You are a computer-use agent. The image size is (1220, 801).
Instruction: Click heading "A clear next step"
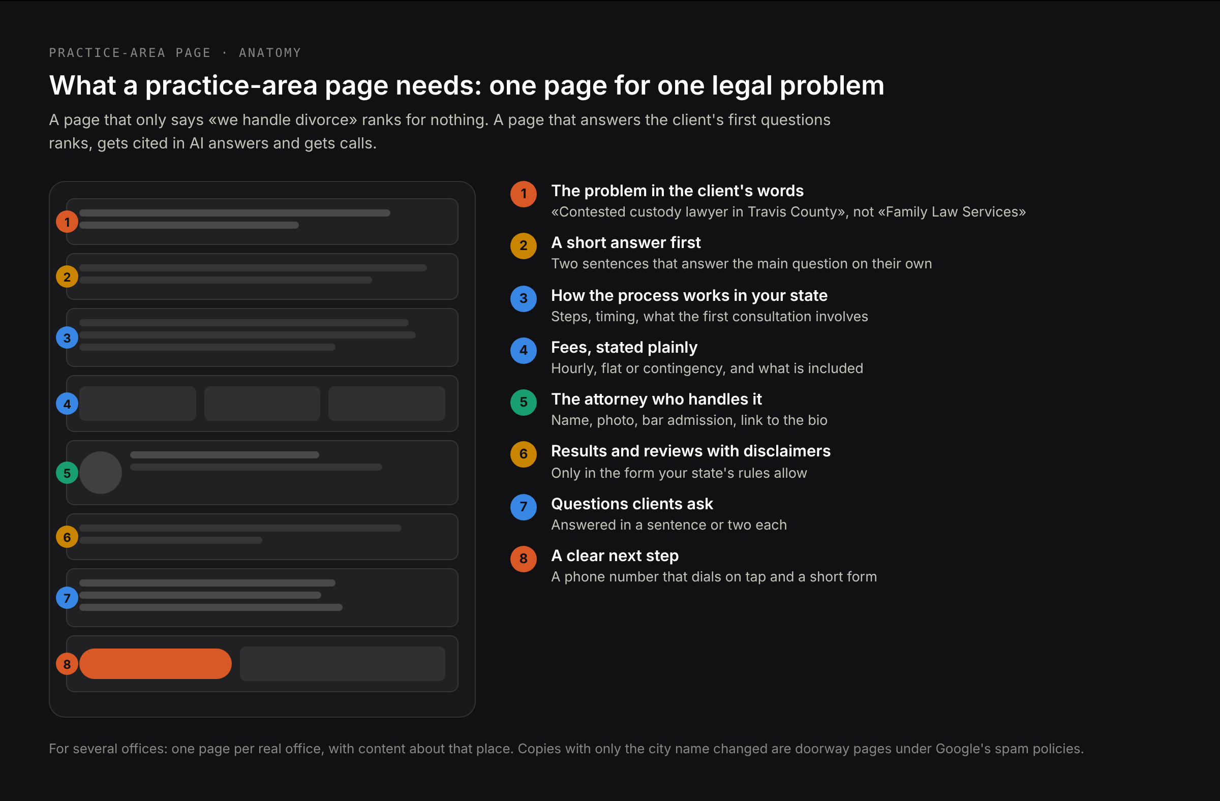tap(615, 556)
